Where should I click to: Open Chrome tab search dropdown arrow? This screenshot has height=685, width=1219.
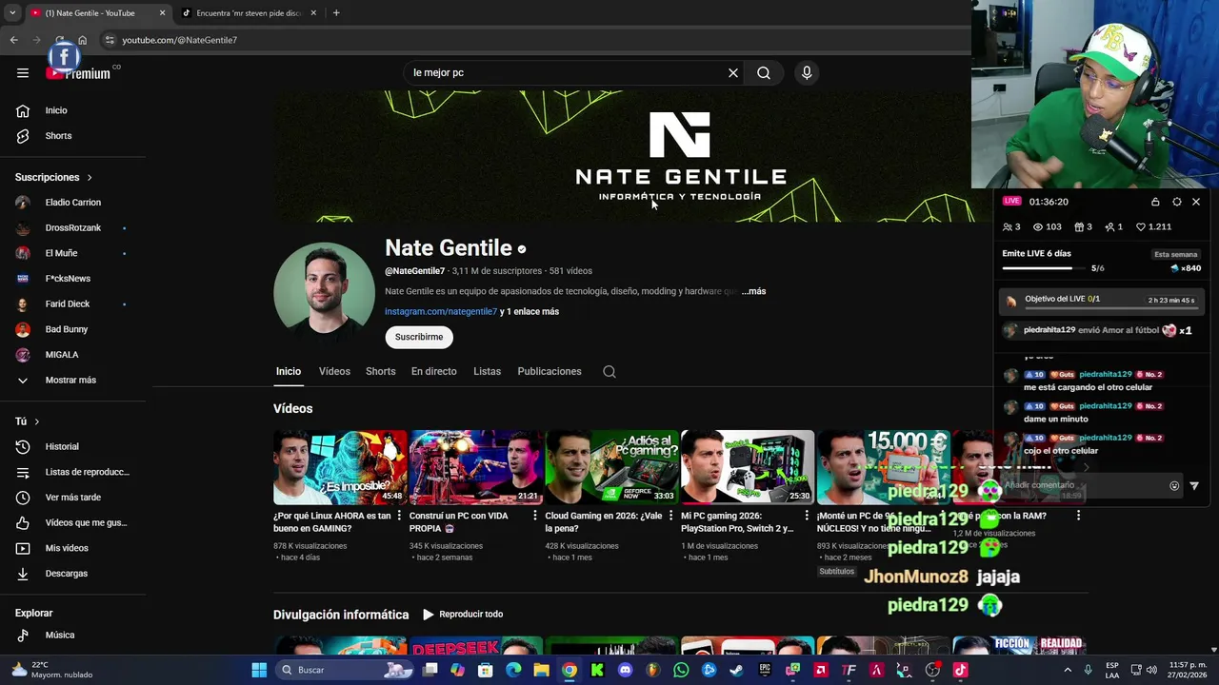point(11,13)
